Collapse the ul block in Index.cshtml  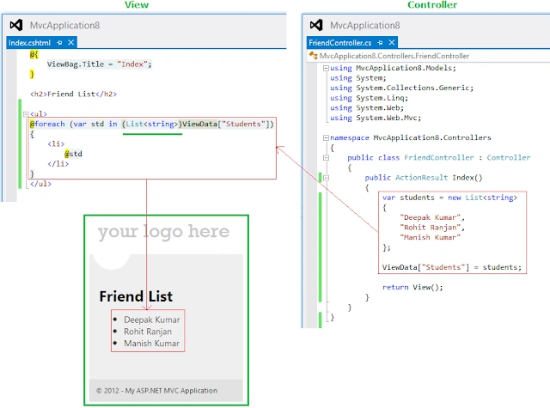[x=26, y=114]
